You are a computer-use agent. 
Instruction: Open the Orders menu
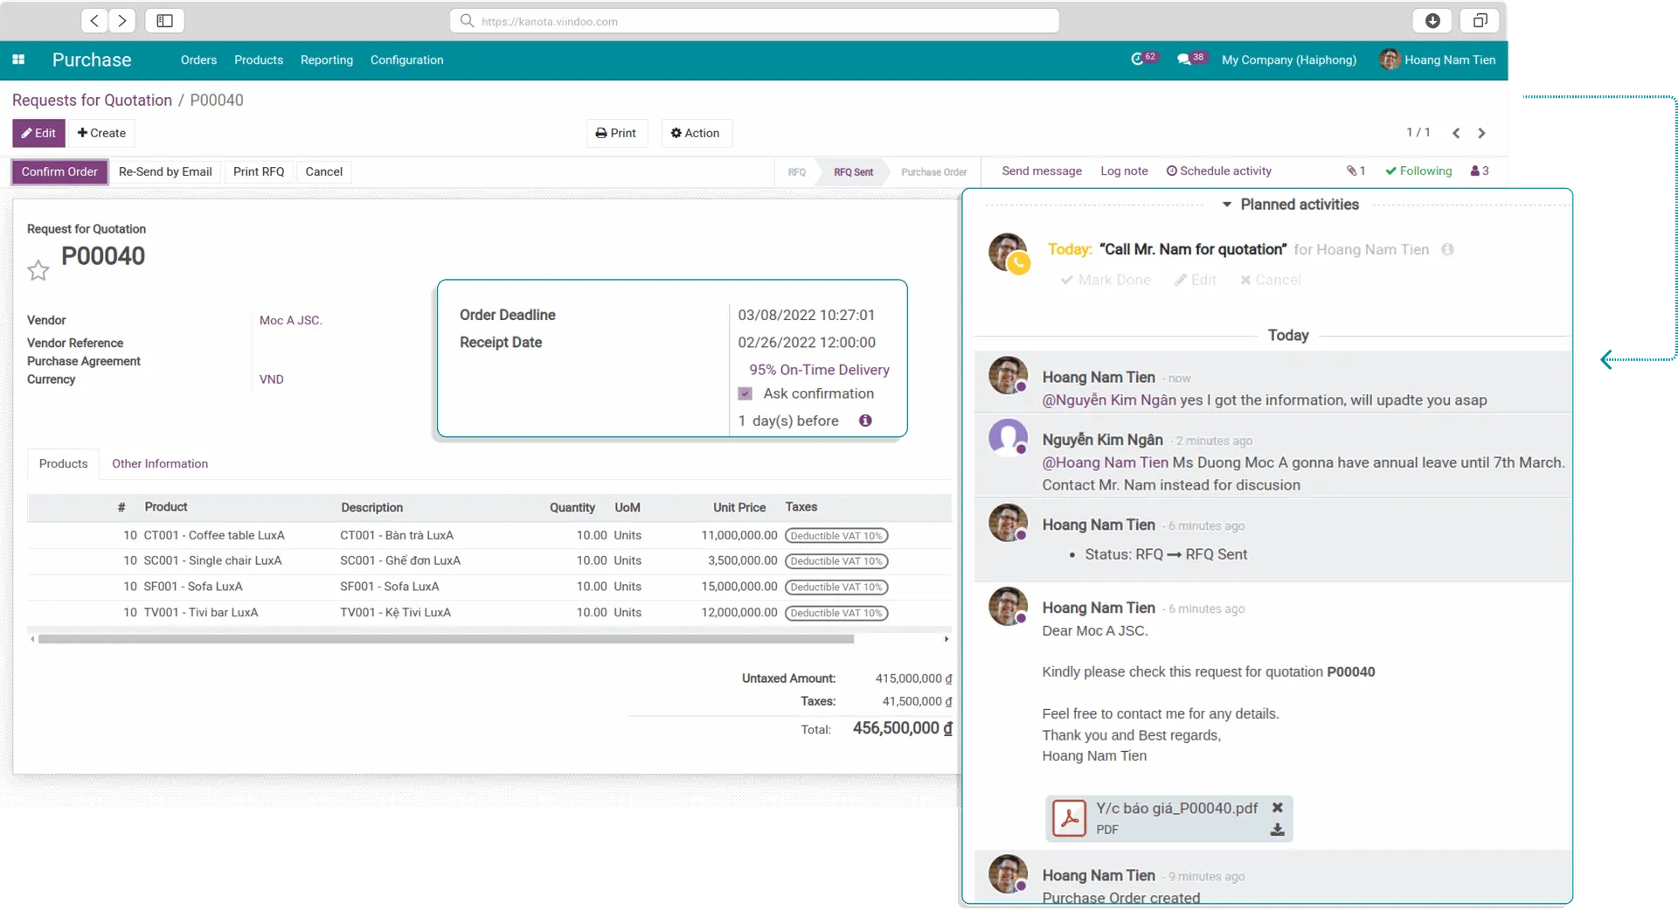pos(198,59)
